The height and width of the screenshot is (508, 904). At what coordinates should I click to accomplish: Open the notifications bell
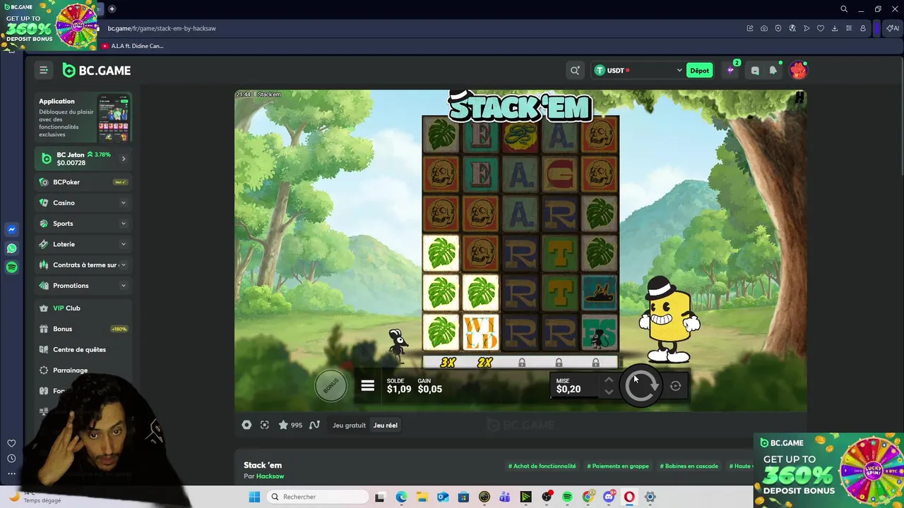point(773,70)
